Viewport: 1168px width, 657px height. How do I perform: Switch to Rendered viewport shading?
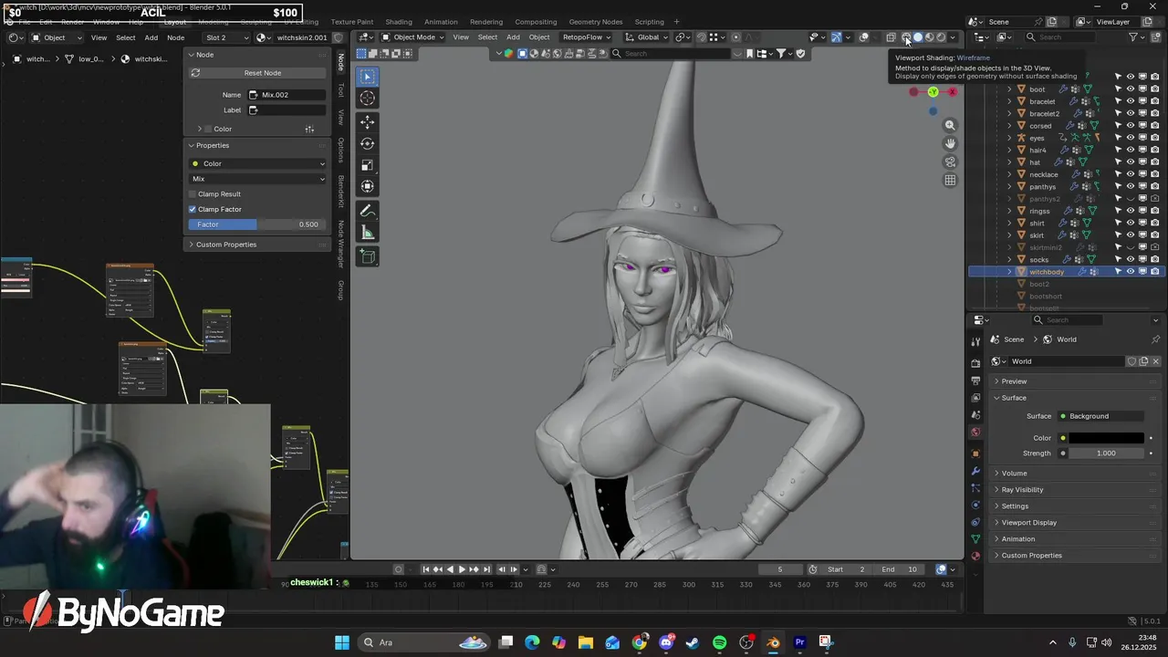[941, 37]
